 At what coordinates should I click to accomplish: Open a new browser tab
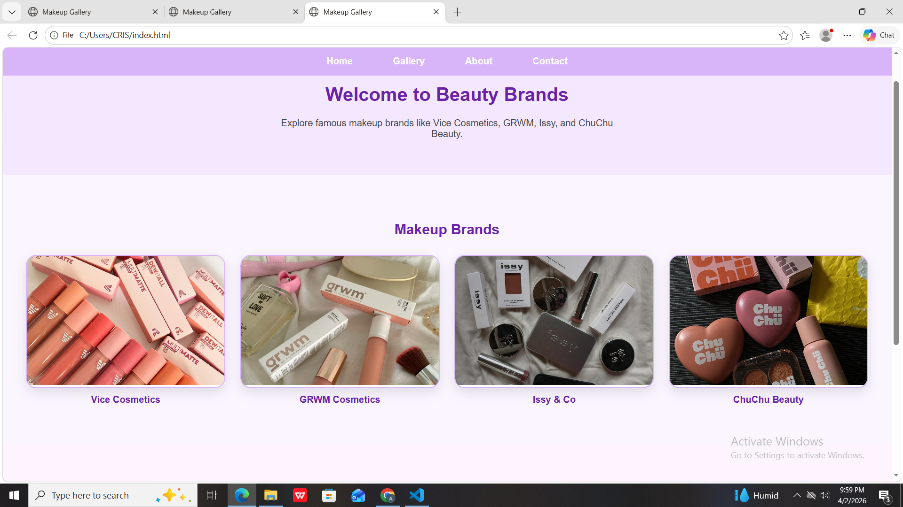click(x=457, y=12)
